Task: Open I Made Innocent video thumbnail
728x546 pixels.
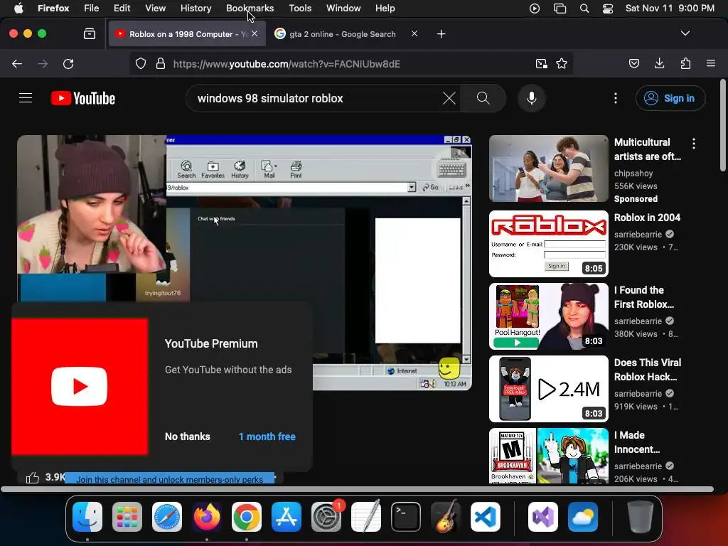Action: [548, 456]
